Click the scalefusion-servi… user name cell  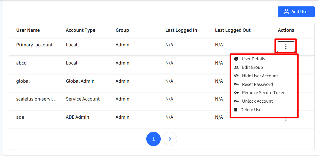click(36, 99)
